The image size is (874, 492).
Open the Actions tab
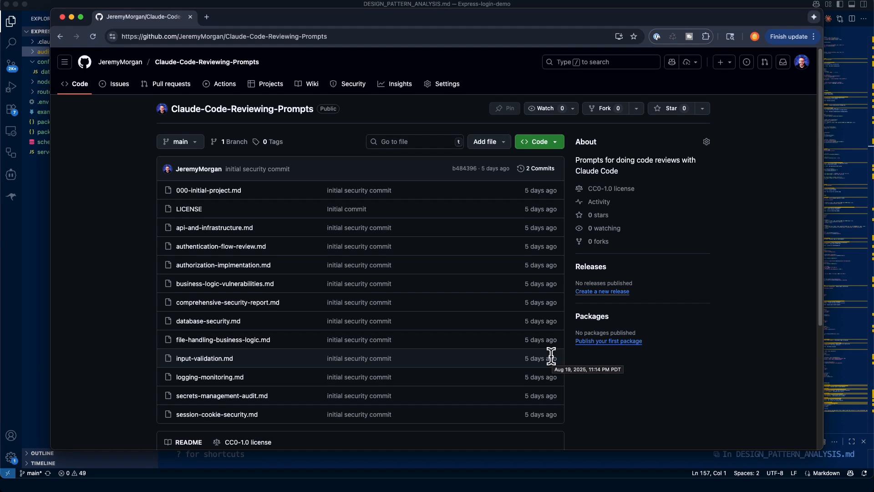[219, 84]
